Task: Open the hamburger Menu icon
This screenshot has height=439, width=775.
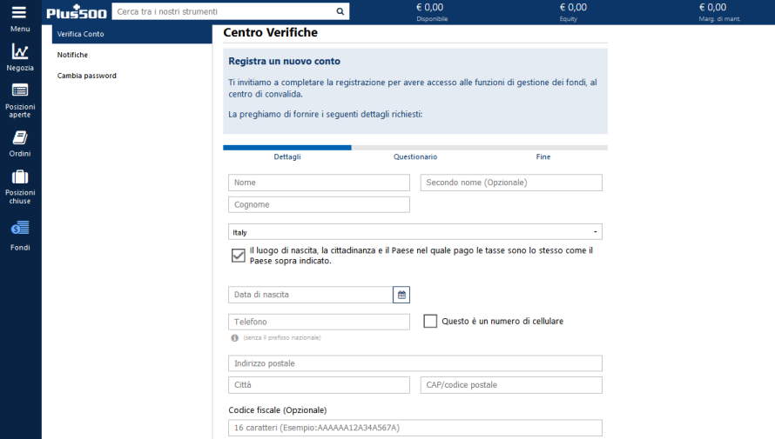Action: coord(19,13)
